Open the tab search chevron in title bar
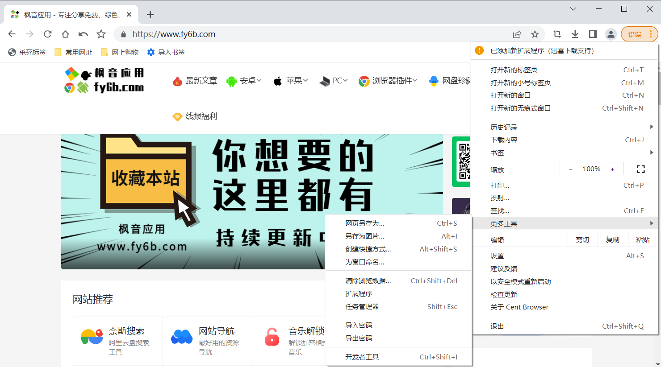The image size is (661, 367). coord(573,9)
